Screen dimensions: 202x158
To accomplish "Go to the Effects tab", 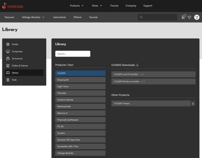I will pos(78,17).
